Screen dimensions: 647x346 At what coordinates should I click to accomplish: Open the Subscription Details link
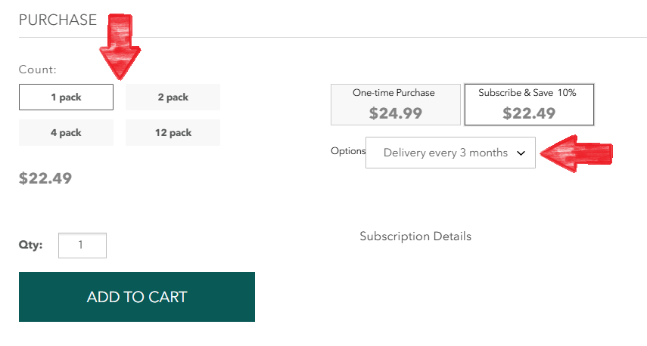(x=415, y=236)
